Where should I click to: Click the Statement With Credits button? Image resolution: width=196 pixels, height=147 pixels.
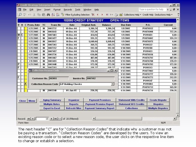tap(131, 100)
